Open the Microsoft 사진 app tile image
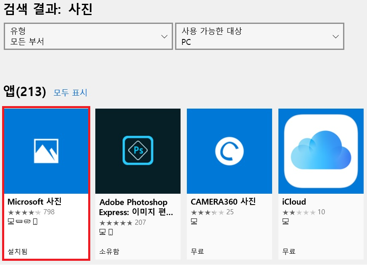 [46, 151]
